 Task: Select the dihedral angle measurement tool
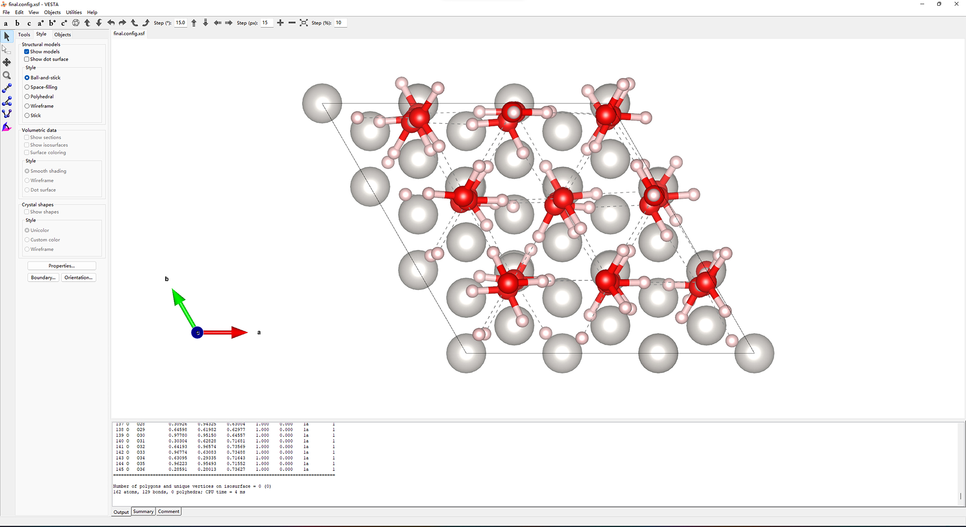coord(7,113)
